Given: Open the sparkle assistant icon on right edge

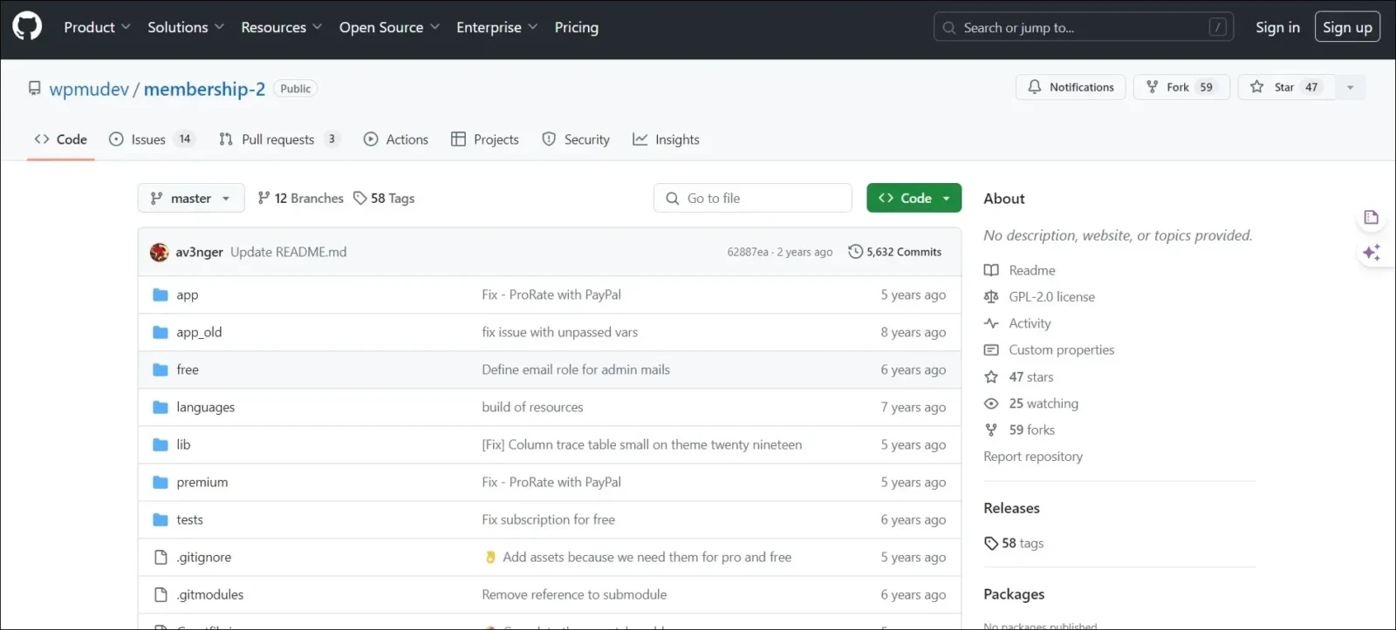Looking at the screenshot, I should (1371, 253).
